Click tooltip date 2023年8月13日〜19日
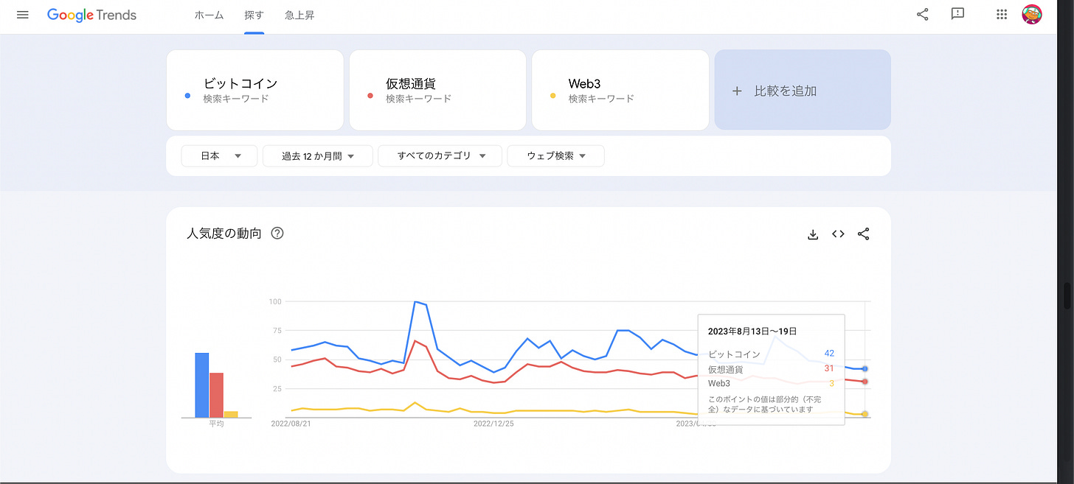Screen dimensions: 1074x484 tap(752, 332)
